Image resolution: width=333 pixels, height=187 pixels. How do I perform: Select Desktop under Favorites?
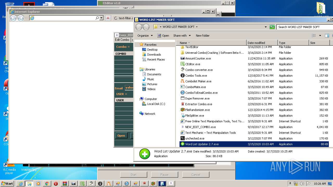click(152, 50)
